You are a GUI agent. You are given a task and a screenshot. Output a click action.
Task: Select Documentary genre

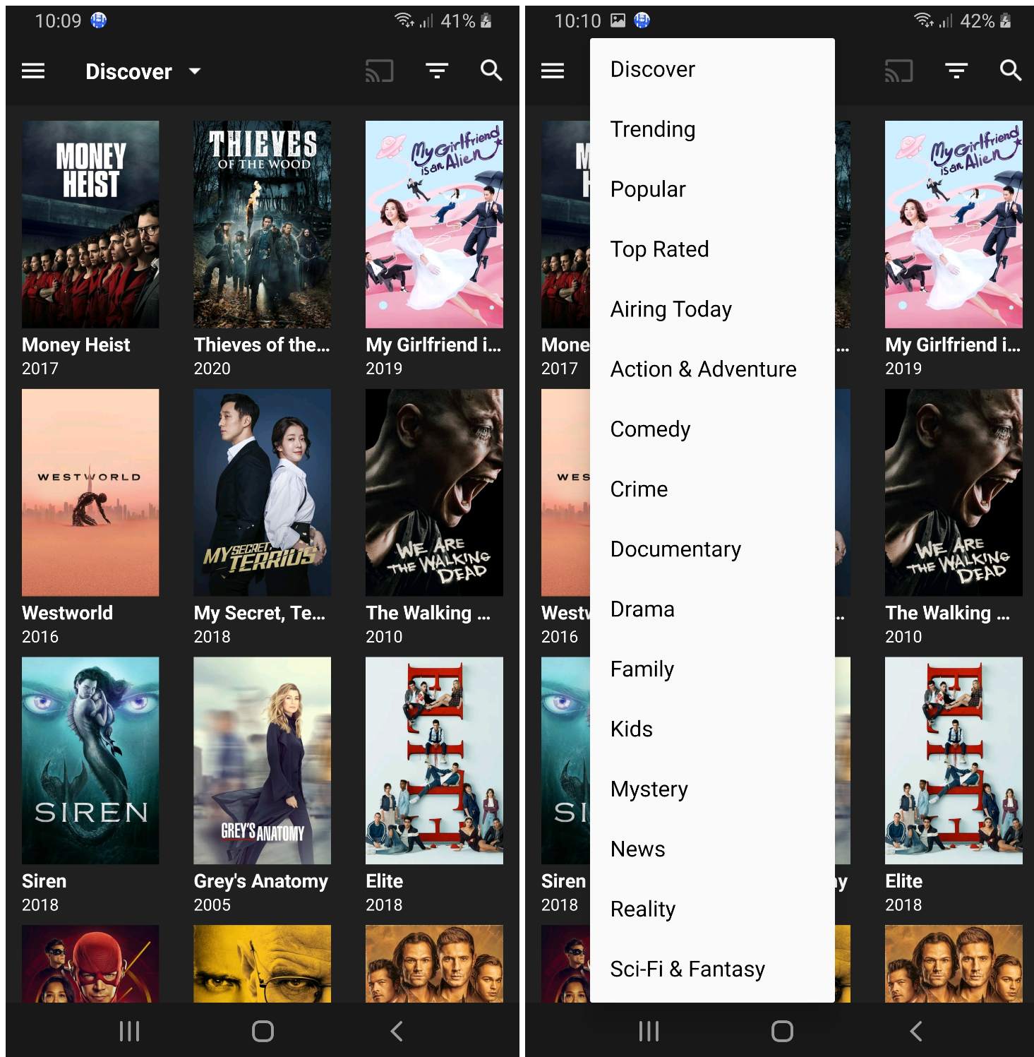[x=712, y=549]
